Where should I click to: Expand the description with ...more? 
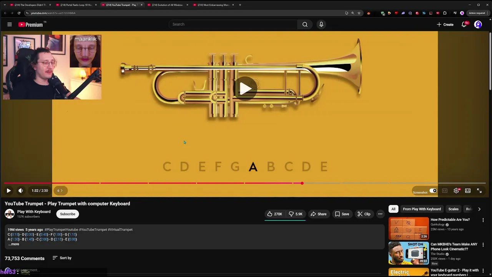(13, 244)
